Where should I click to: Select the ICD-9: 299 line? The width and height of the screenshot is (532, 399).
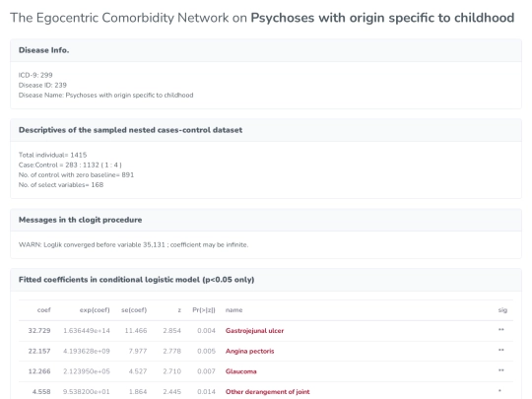pyautogui.click(x=35, y=75)
